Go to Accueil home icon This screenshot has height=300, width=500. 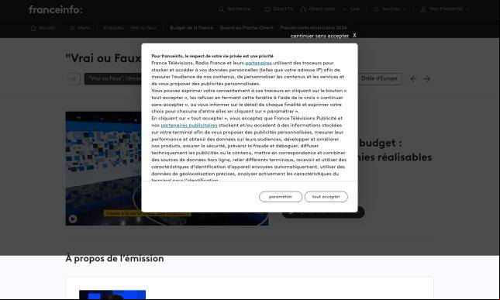(43, 28)
